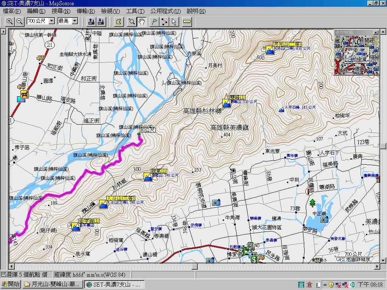Click the Zoom In magnifier toolbar icon
This screenshot has width=387, height=290.
pos(9,22)
